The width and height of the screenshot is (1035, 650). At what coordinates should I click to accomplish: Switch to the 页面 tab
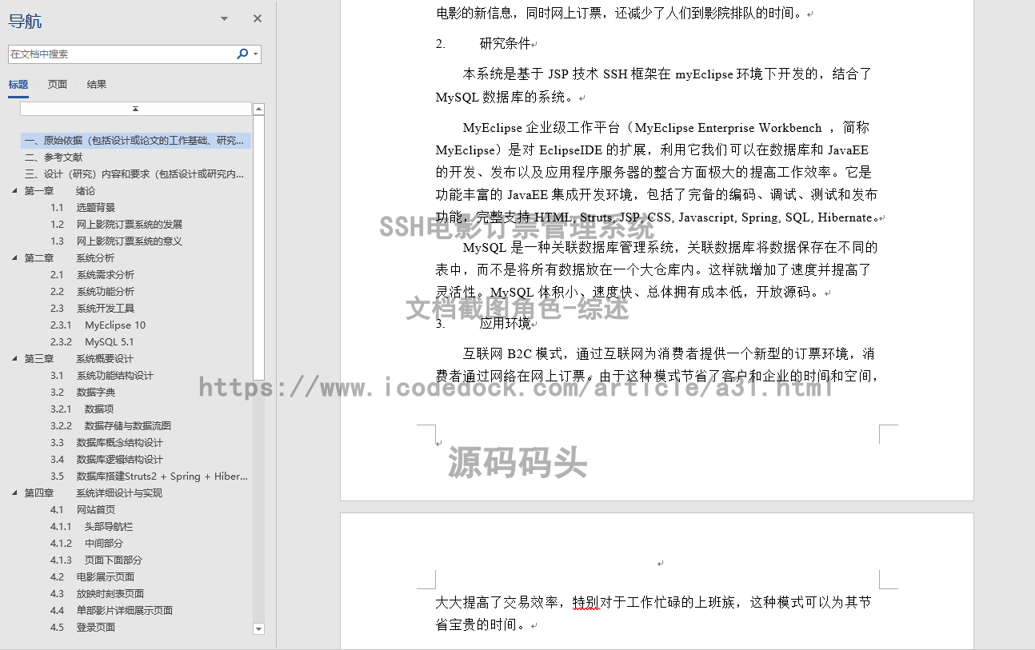click(57, 84)
